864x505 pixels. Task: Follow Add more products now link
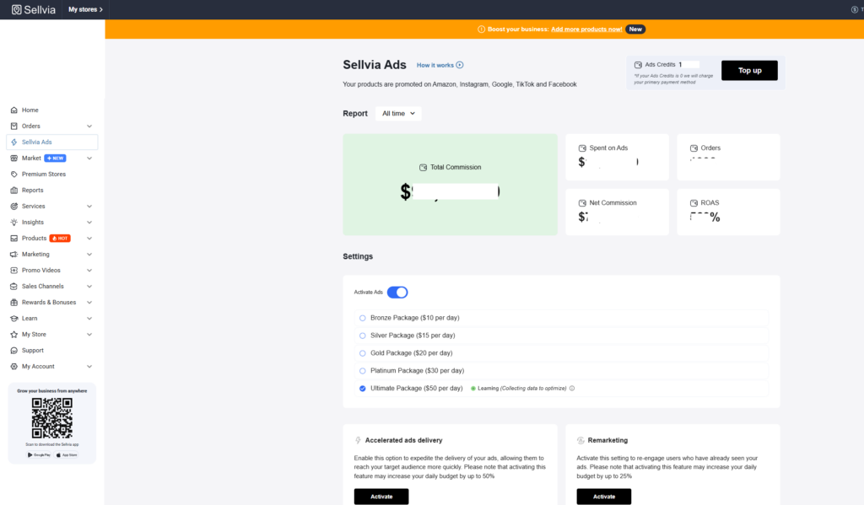tap(586, 30)
